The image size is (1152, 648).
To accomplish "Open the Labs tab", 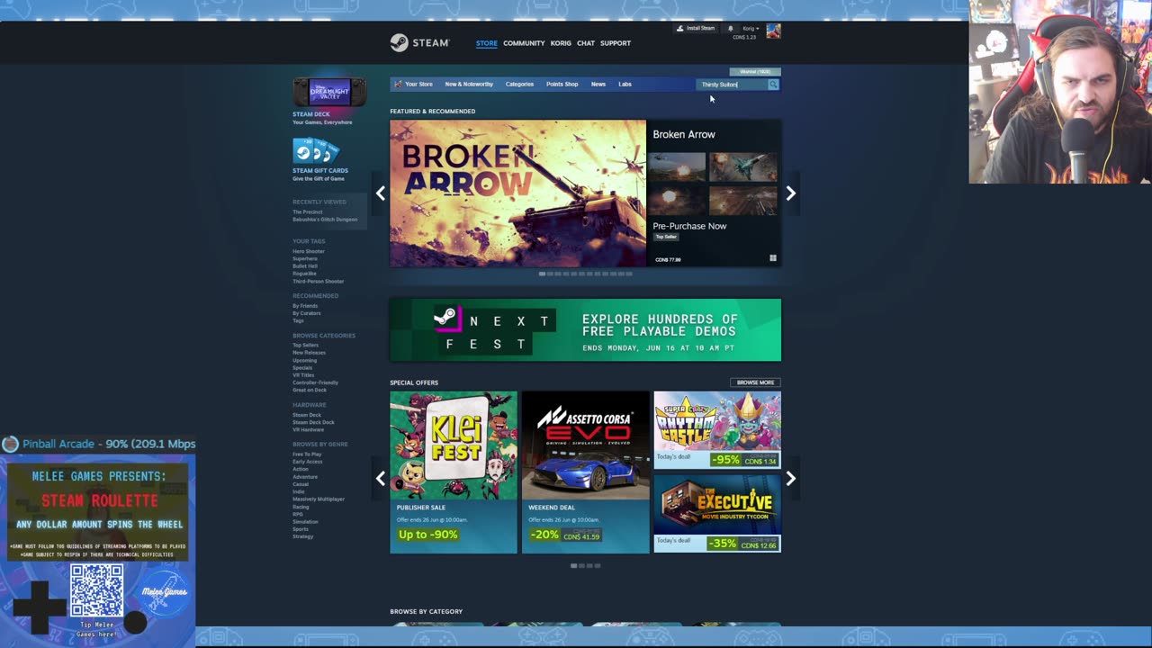I will [x=625, y=84].
